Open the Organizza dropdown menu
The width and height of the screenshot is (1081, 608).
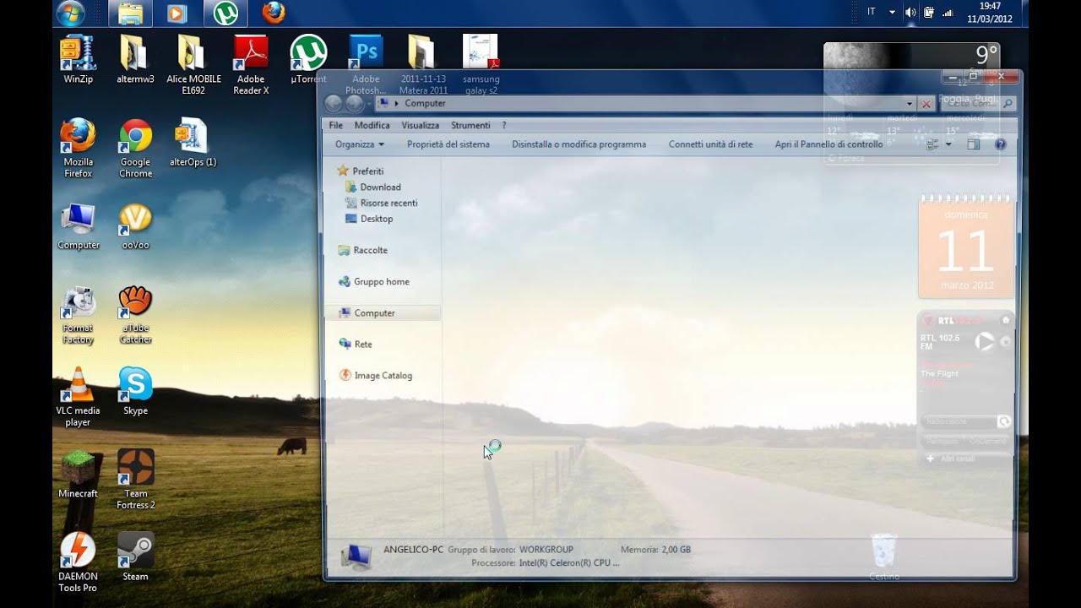(360, 144)
